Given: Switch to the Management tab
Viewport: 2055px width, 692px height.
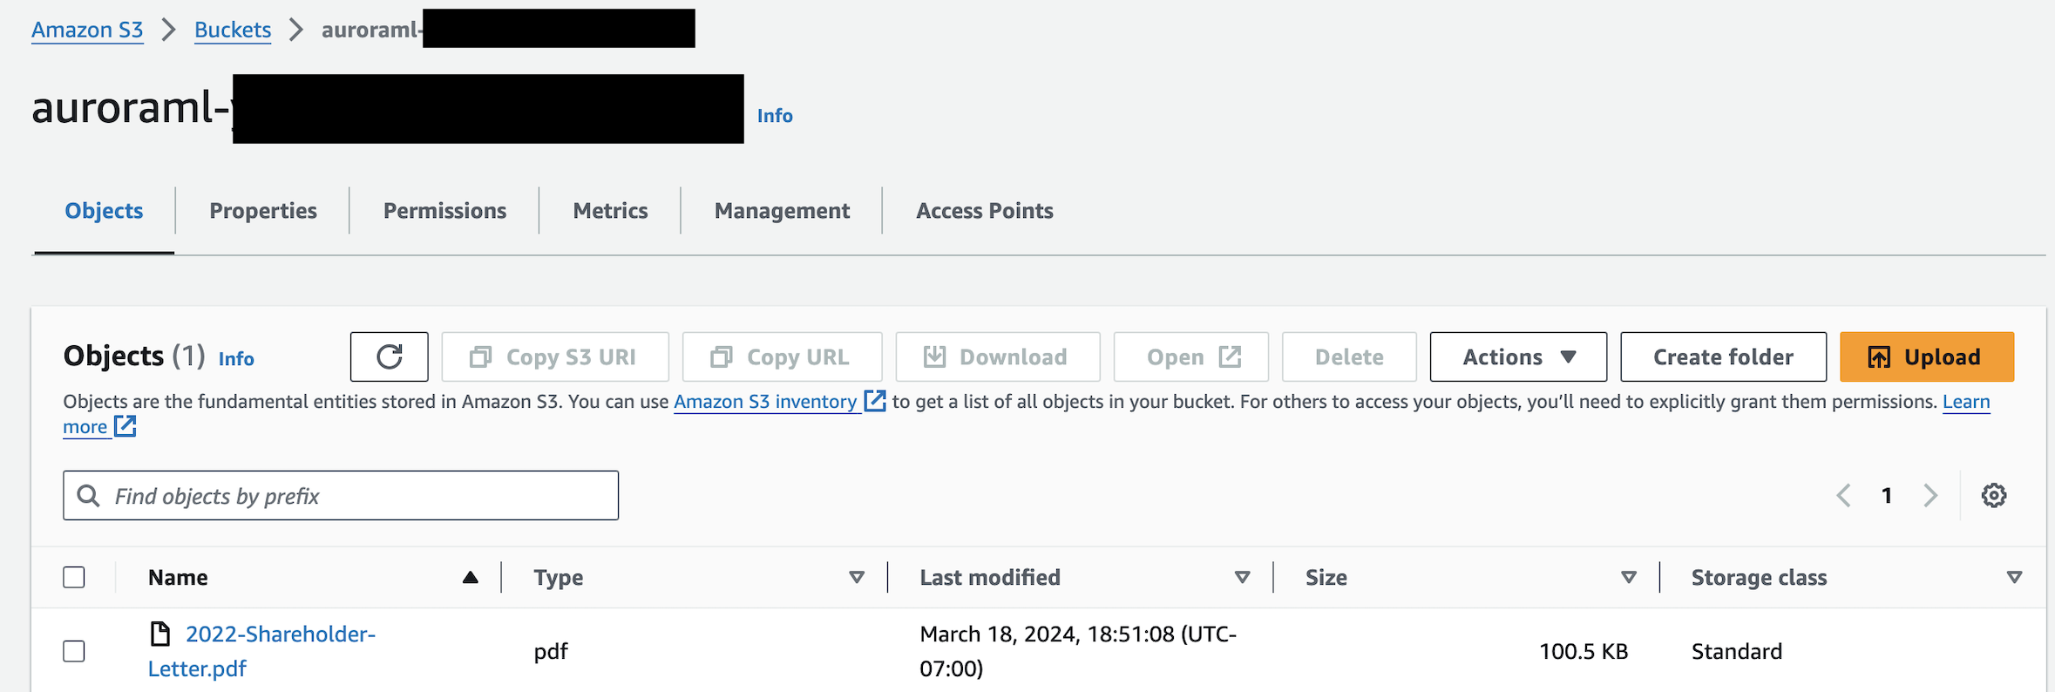Looking at the screenshot, I should 782,210.
